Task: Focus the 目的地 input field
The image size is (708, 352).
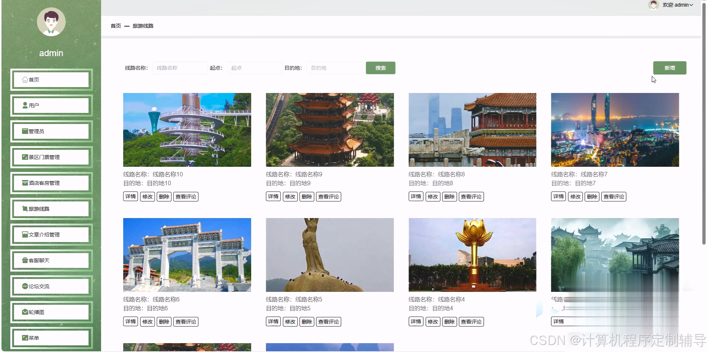Action: (334, 68)
